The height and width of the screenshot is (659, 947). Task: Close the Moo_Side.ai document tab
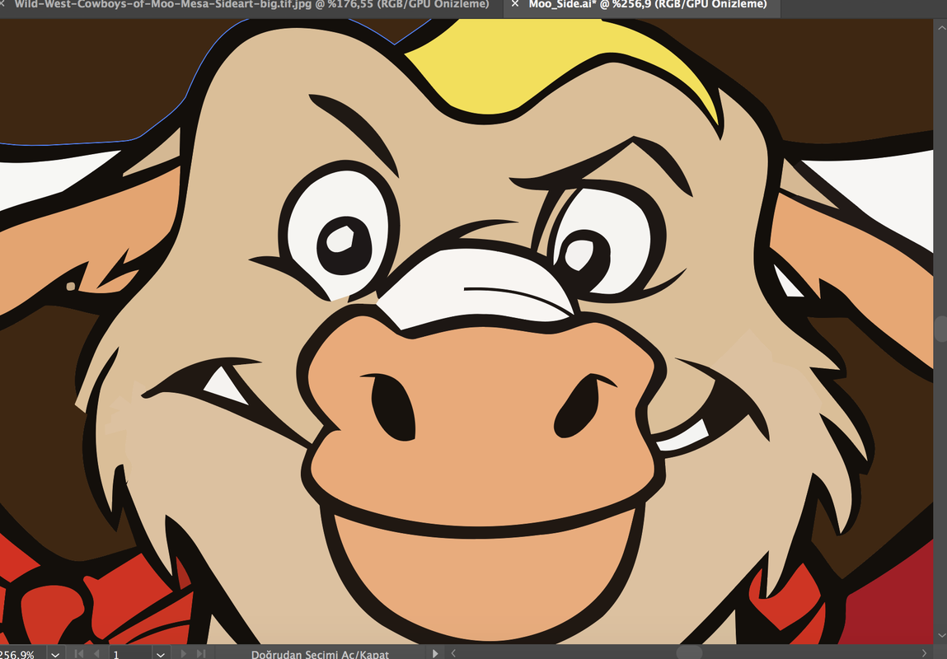pyautogui.click(x=514, y=4)
